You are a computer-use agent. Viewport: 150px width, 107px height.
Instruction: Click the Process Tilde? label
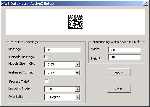coord(19,82)
